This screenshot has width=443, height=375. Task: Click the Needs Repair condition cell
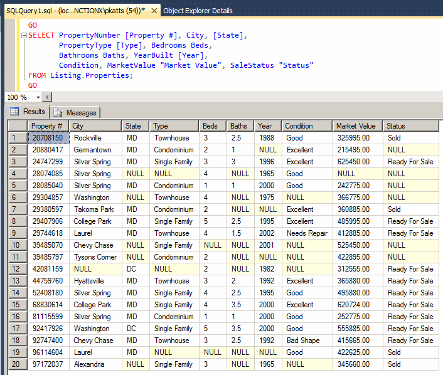(x=307, y=233)
